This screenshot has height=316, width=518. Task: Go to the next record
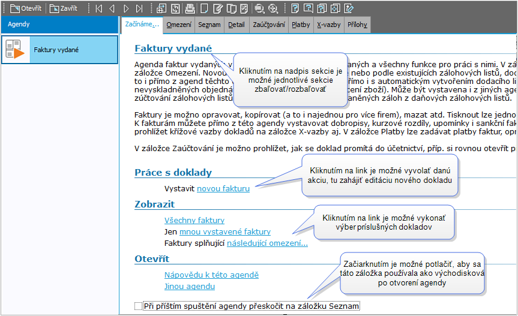pyautogui.click(x=126, y=8)
